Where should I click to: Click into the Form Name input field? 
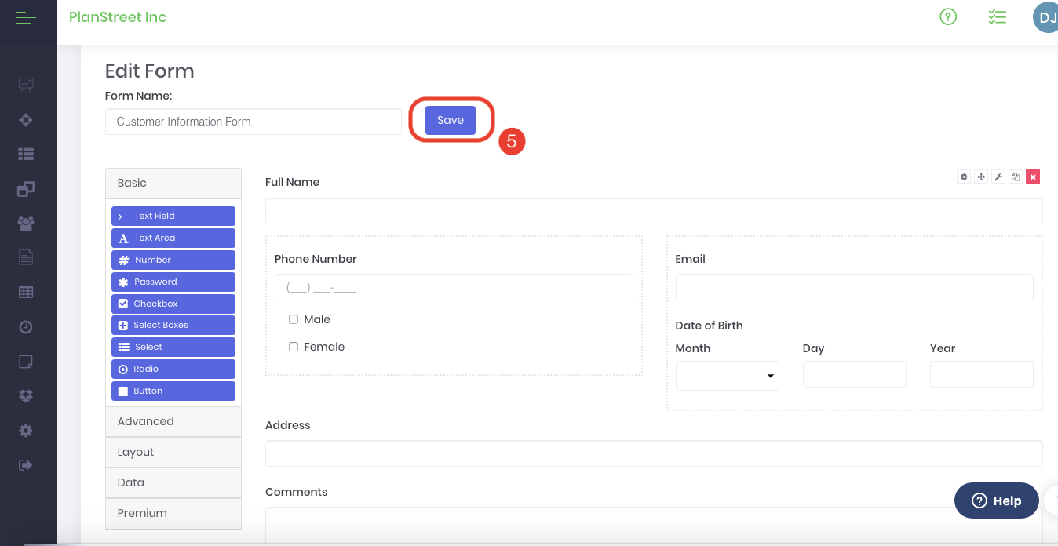253,122
